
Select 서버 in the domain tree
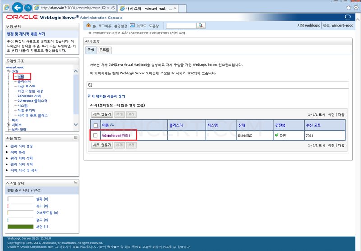(21, 77)
